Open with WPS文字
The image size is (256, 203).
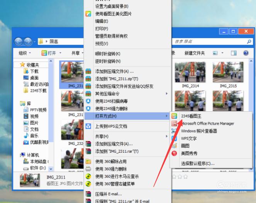[189, 138]
